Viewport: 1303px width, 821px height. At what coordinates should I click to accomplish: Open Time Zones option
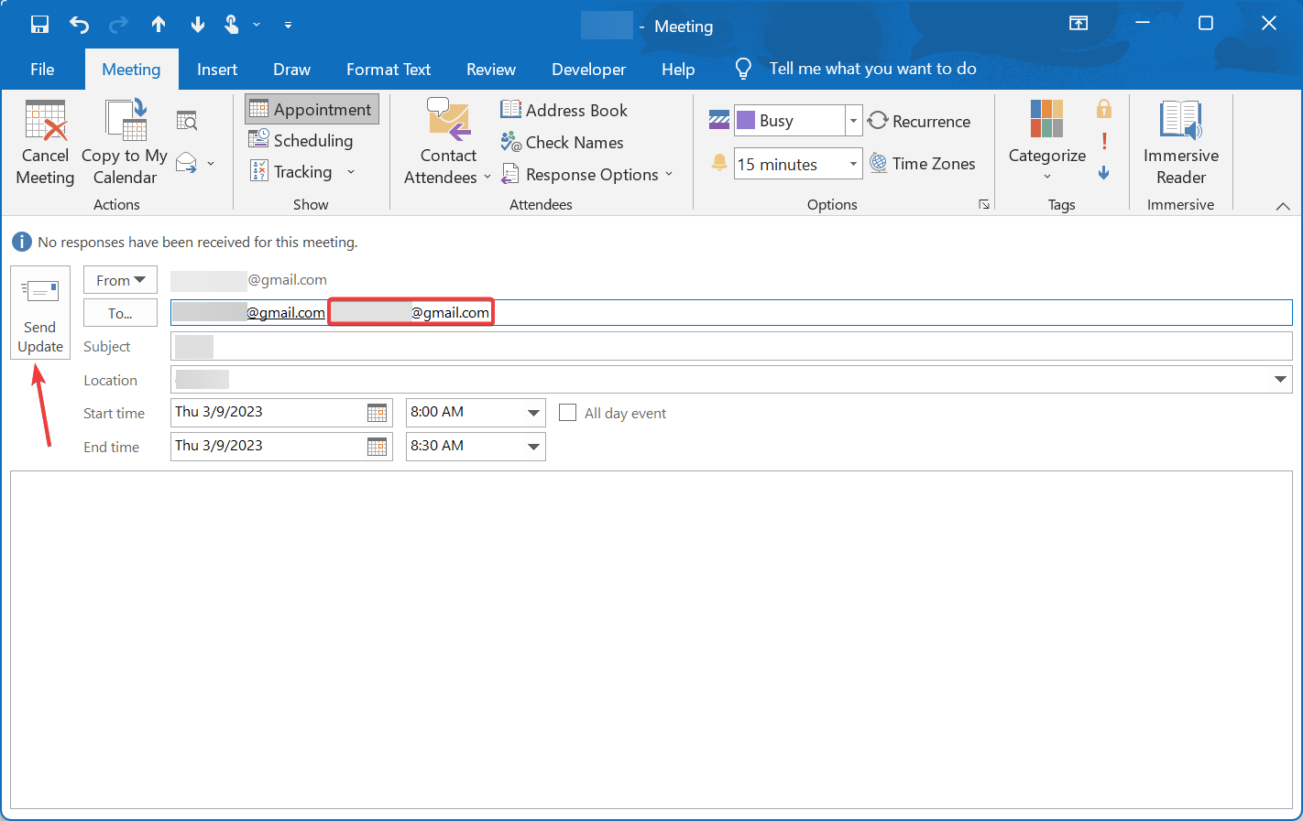point(923,164)
